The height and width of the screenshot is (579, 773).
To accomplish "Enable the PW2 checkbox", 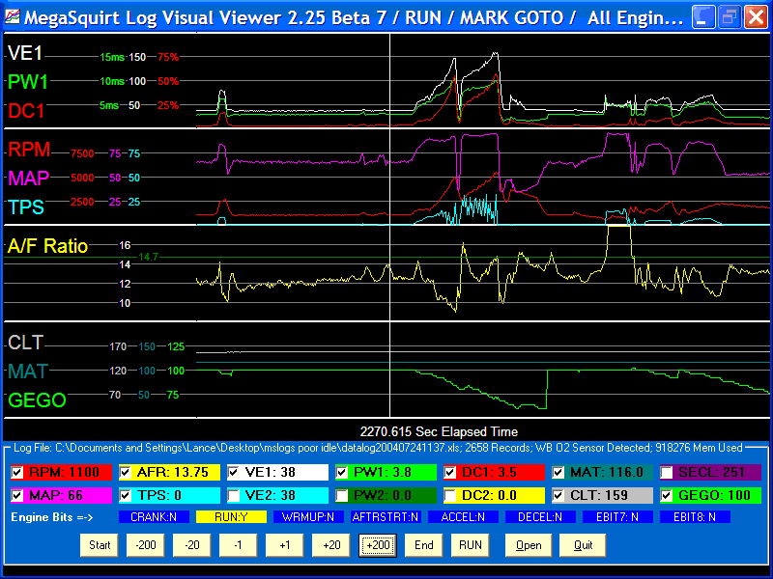I will click(343, 495).
